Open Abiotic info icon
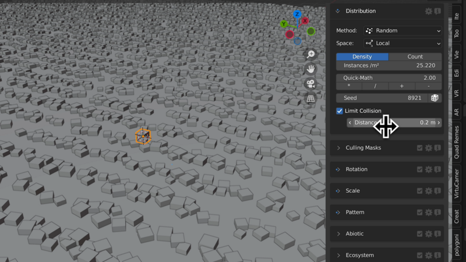The image size is (466, 262). (437, 234)
